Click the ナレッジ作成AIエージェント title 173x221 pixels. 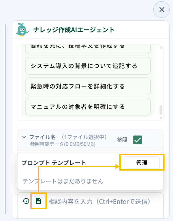(74, 30)
